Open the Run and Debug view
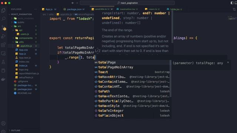Image resolution: width=237 pixels, height=133 pixels. [x=3, y=36]
